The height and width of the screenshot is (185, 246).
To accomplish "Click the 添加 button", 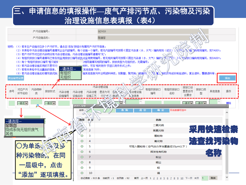I will click(x=227, y=78).
